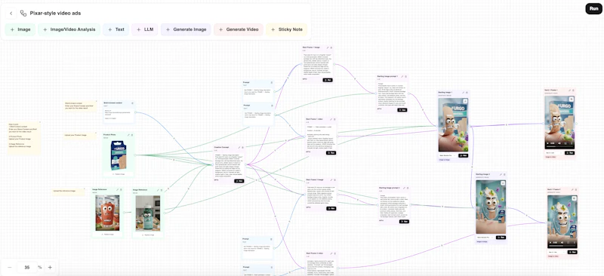
Task: Go back using the arrow beside the title
Action: click(11, 13)
